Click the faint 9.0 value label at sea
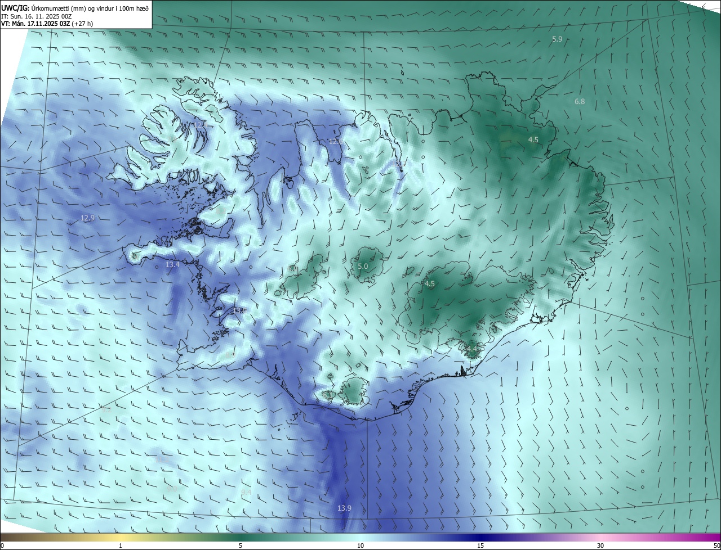721x550 pixels. 172,489
